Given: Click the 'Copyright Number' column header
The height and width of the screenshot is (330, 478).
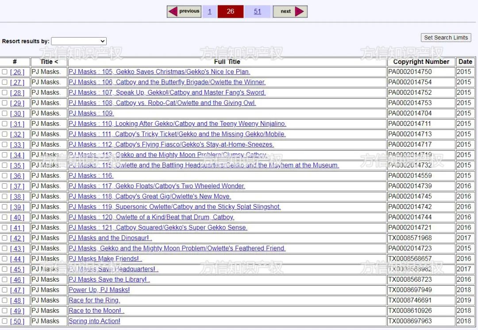Looking at the screenshot, I should [x=421, y=62].
